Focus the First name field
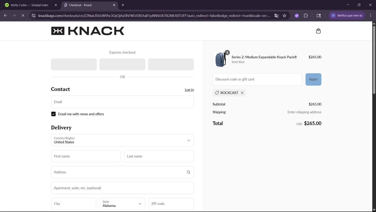The height and width of the screenshot is (212, 376). (x=86, y=156)
